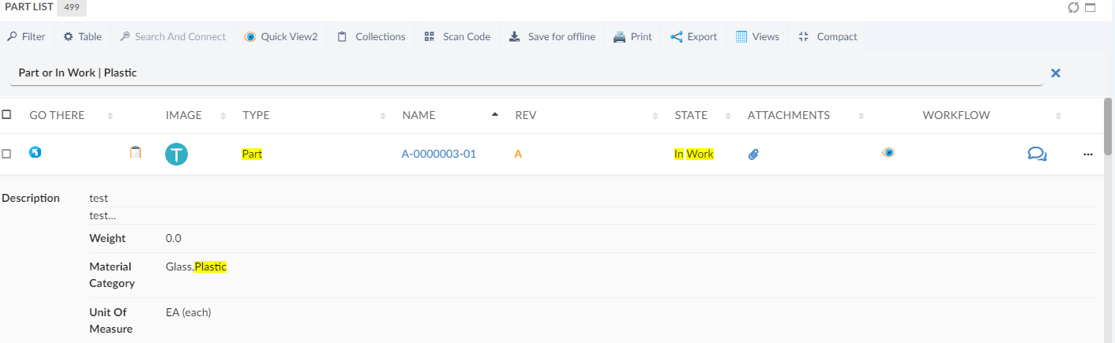Open part link A-0000003-01

[438, 155]
